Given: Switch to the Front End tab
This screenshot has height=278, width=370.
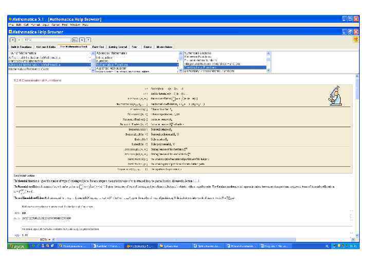Looking at the screenshot, I should pos(98,47).
